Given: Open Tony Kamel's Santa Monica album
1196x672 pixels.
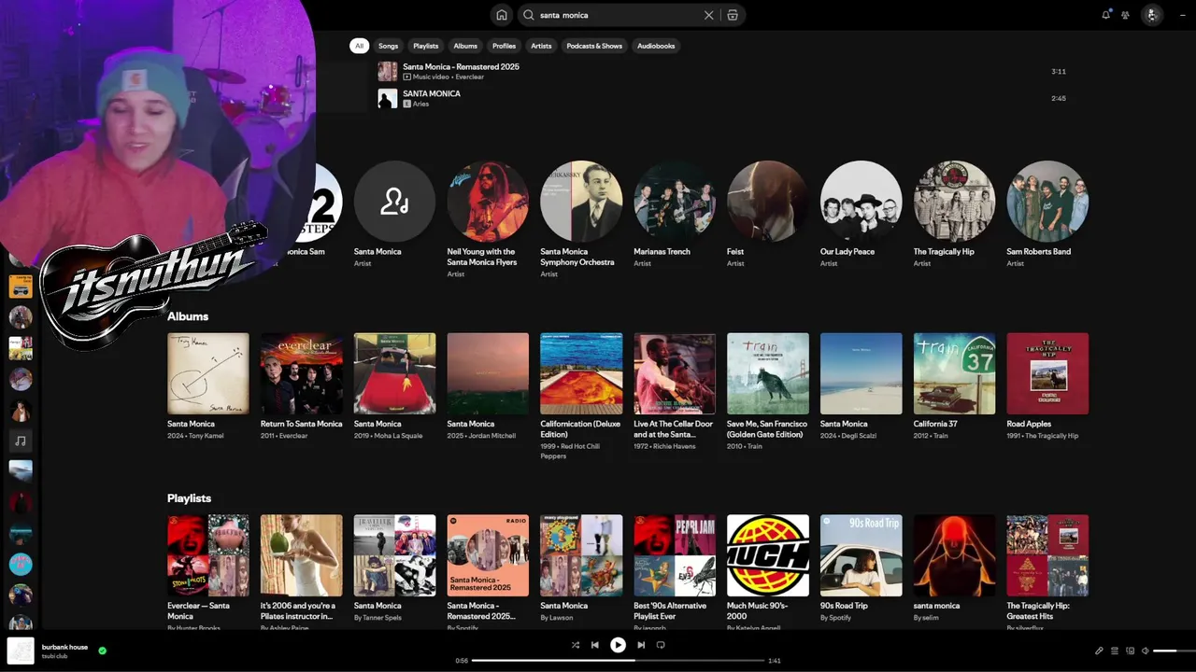Looking at the screenshot, I should click(x=208, y=373).
